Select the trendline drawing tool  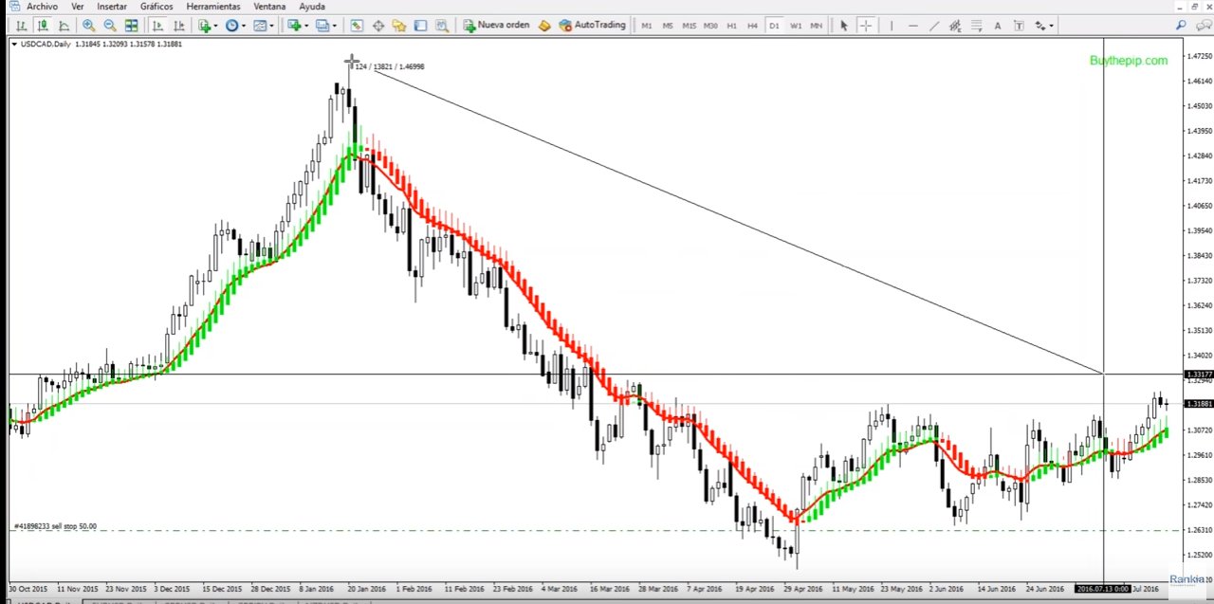(x=934, y=26)
